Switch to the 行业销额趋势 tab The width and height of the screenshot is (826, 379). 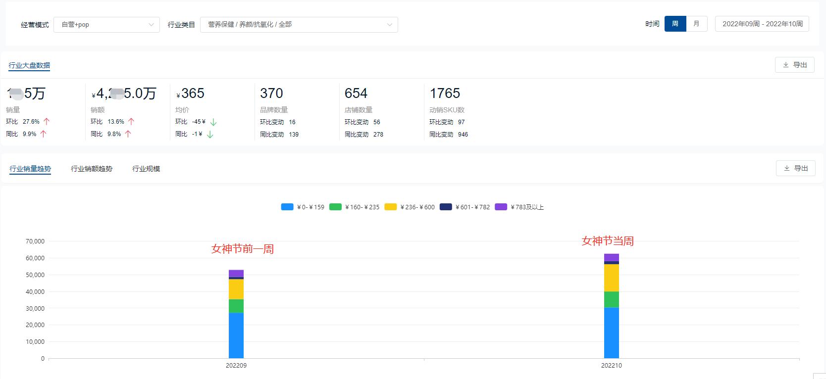pyautogui.click(x=92, y=169)
